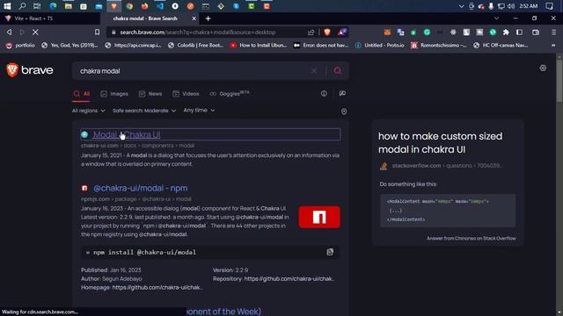Open the Goggles beta tab
Viewport: 563px width, 316px height.
pyautogui.click(x=229, y=94)
